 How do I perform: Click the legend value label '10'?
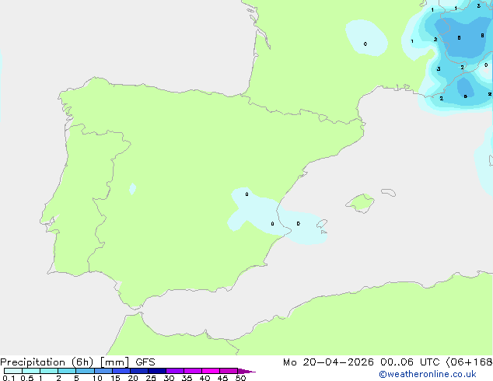pos(97,378)
